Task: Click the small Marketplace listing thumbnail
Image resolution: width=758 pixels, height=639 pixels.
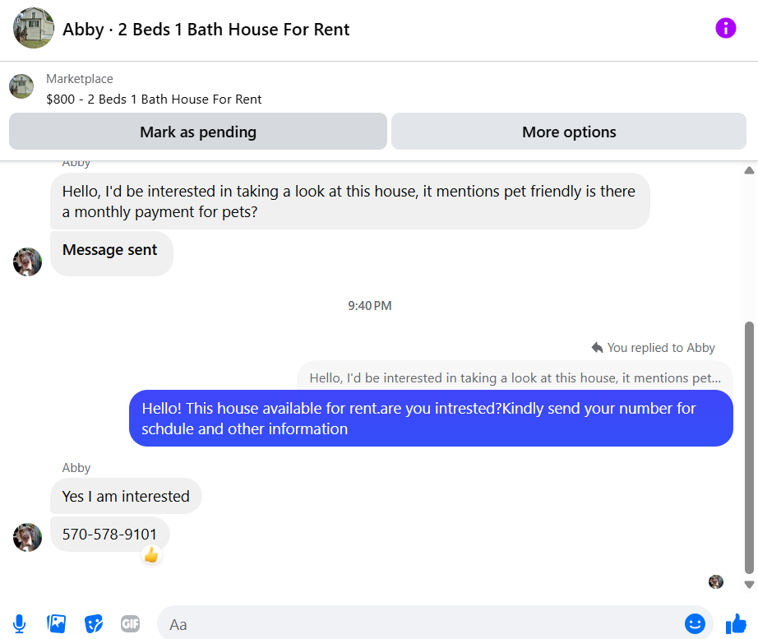Action: point(21,86)
